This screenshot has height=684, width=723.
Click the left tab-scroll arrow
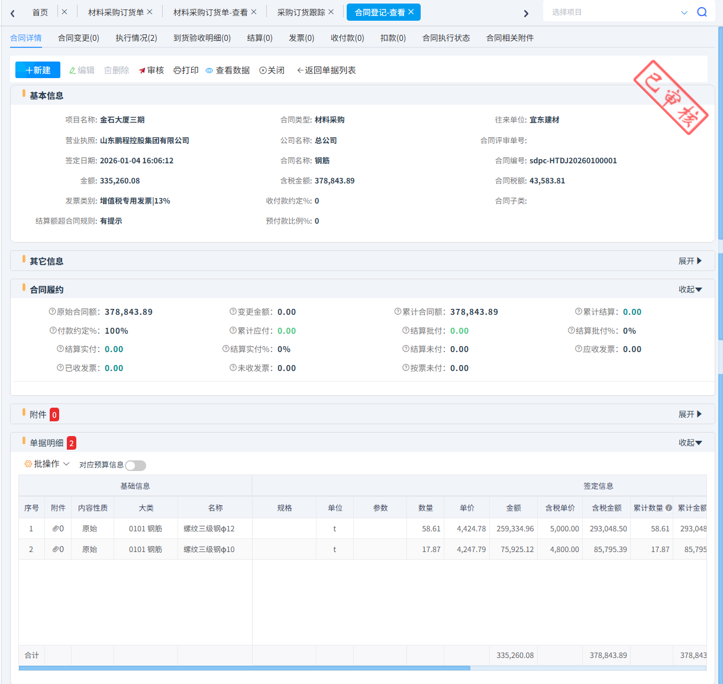(12, 13)
